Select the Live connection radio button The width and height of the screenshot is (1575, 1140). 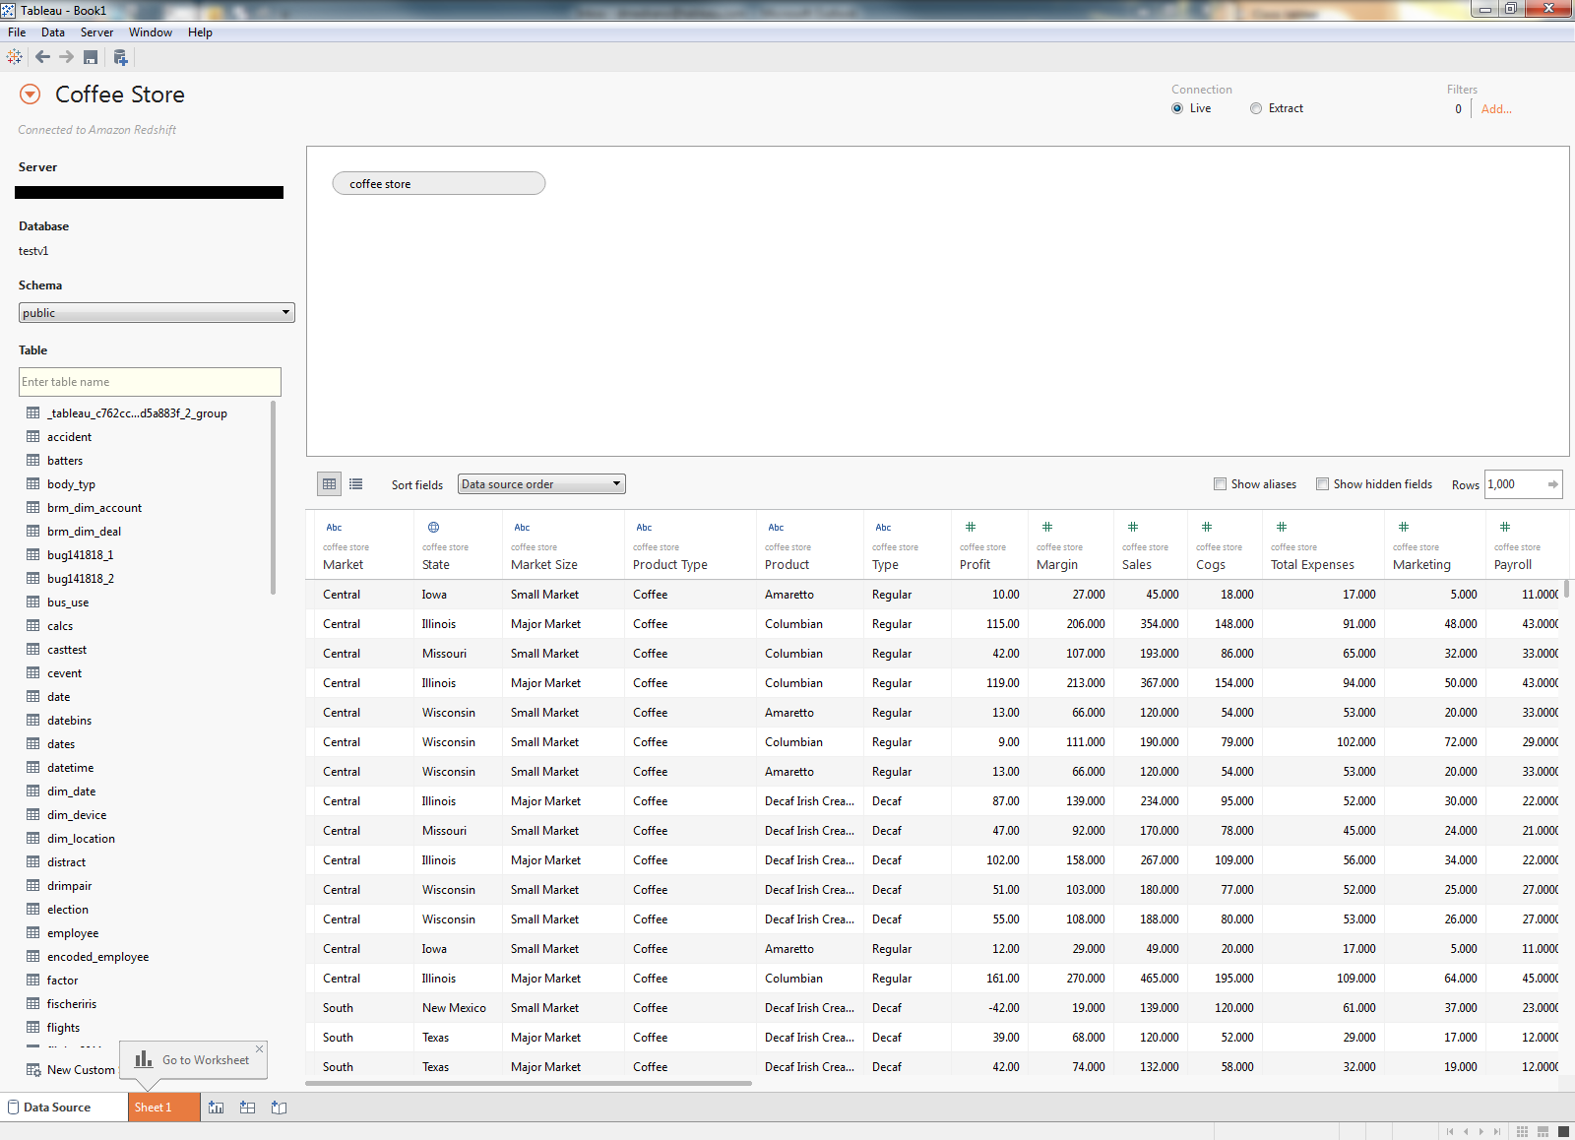pos(1177,108)
